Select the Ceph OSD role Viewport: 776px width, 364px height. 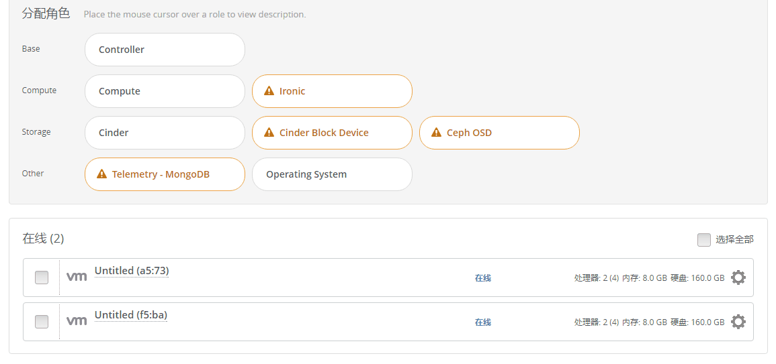click(499, 132)
